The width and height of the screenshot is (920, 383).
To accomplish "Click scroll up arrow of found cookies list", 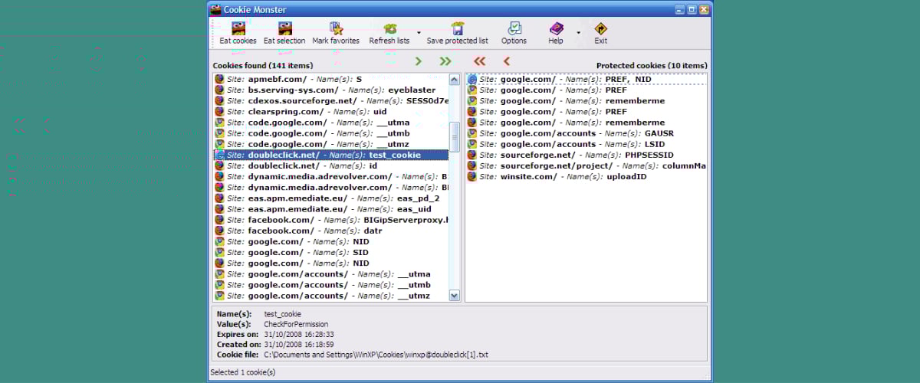I will 454,79.
